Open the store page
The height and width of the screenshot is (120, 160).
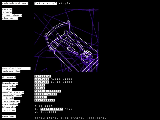tap(7, 12)
